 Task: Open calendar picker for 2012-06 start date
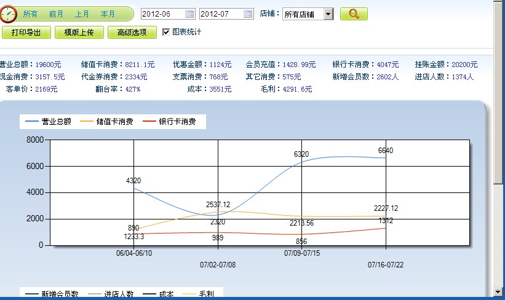point(189,14)
